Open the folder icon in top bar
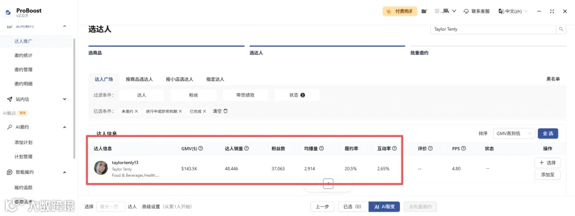Image resolution: width=575 pixels, height=216 pixels. coord(424,11)
